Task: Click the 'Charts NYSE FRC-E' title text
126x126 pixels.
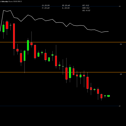Action: (15, 2)
